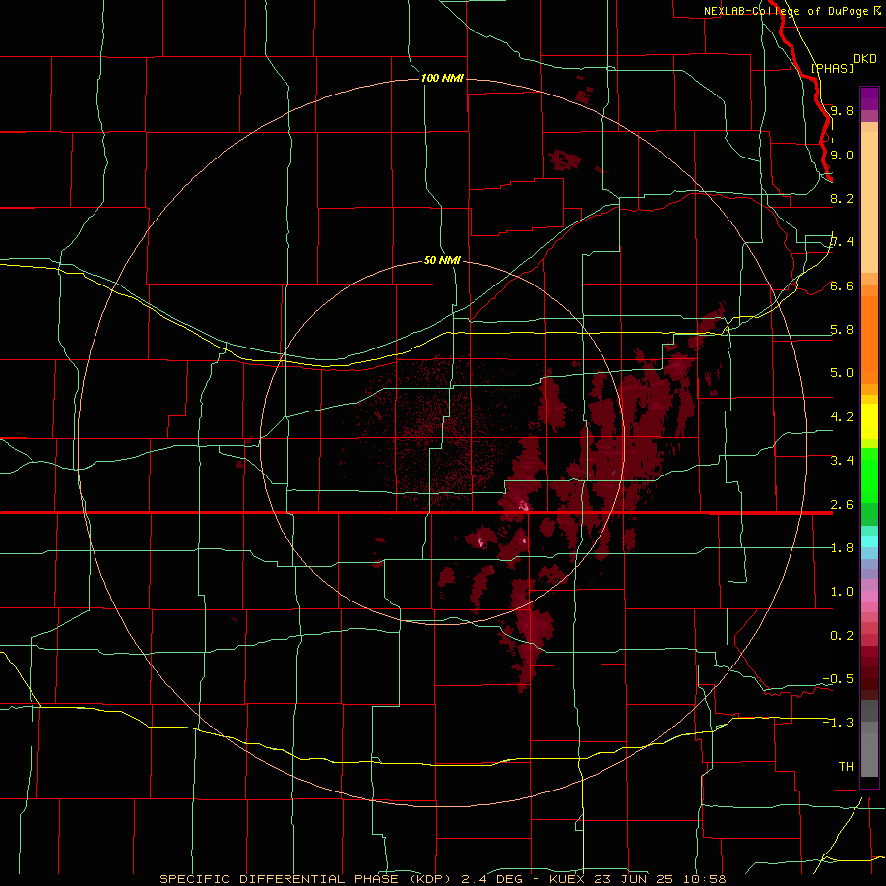886x886 pixels.
Task: Pick the cyan swatch above 1.8
Action: (869, 541)
